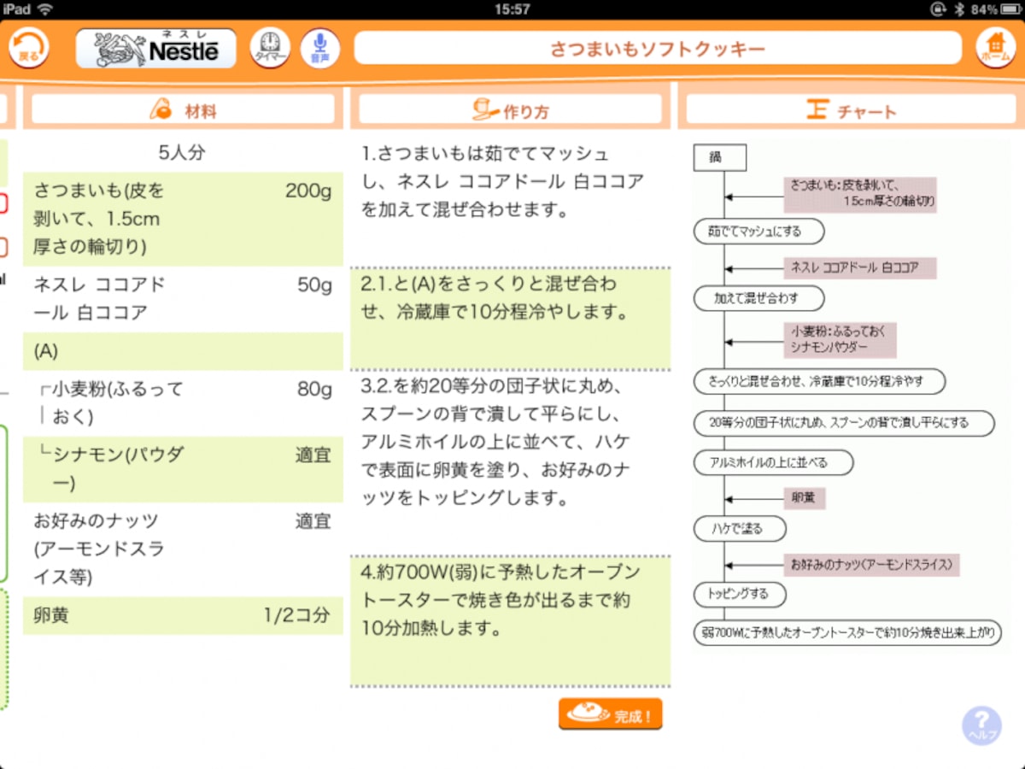Tap the 鍋 box in chart
This screenshot has height=769, width=1025.
(720, 157)
